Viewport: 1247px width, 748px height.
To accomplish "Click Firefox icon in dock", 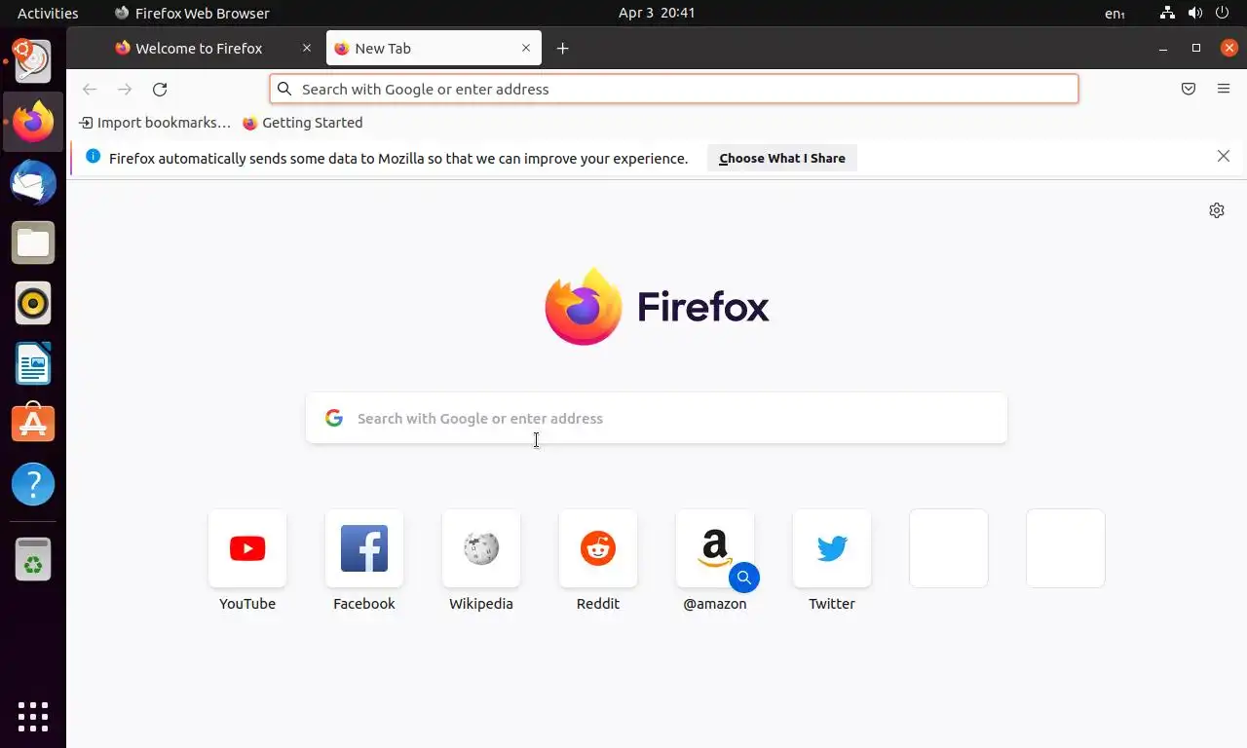I will click(x=33, y=123).
